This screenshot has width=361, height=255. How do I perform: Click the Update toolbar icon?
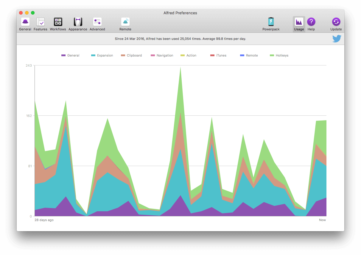(336, 22)
